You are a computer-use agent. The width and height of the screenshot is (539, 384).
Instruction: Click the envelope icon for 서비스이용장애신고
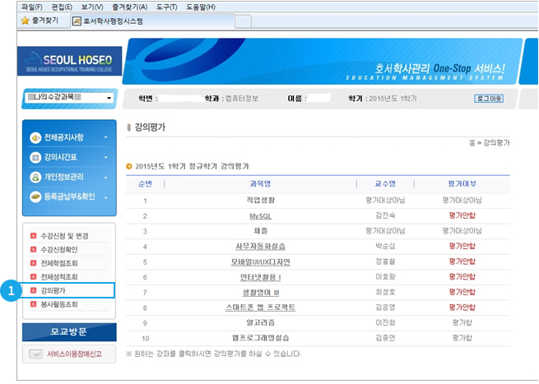pyautogui.click(x=35, y=354)
